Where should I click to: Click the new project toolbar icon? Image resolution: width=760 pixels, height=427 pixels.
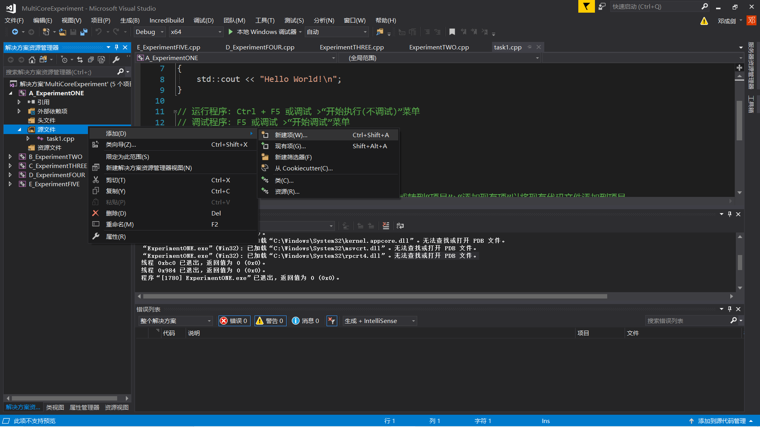[x=46, y=32]
